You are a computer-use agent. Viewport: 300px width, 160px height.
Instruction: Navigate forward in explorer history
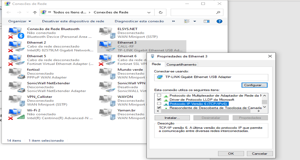coord(19,13)
